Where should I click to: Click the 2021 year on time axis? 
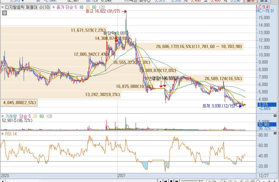pos(122,176)
